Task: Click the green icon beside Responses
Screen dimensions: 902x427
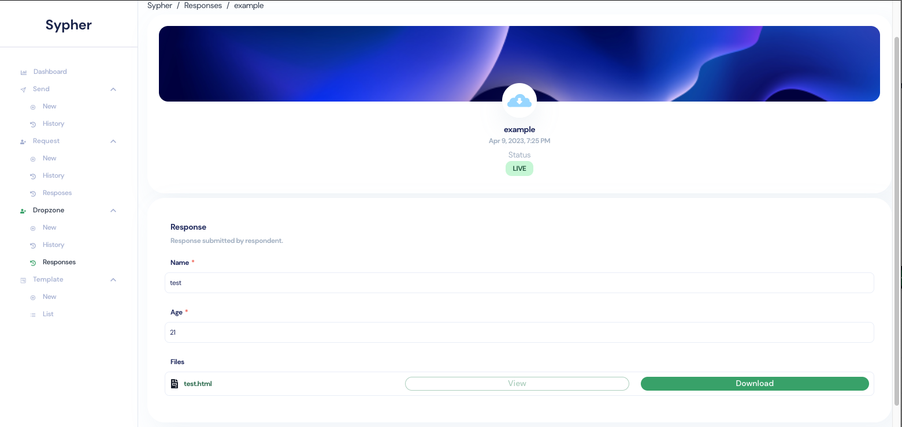Action: (x=33, y=263)
